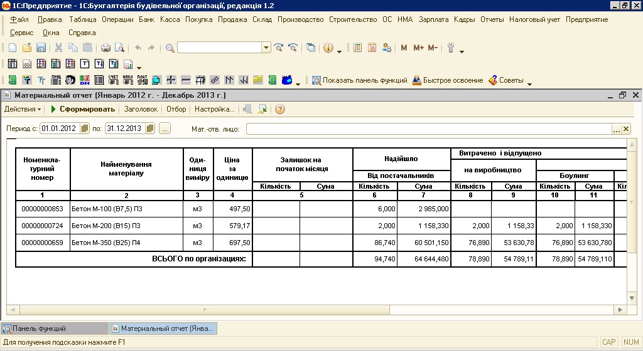Click the period selection ellipsis button

coord(165,128)
